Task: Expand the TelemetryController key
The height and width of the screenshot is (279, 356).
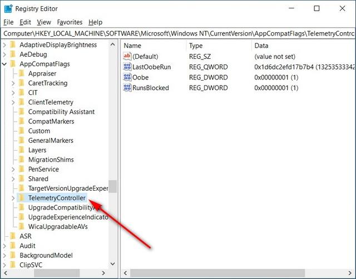Action: [13, 198]
